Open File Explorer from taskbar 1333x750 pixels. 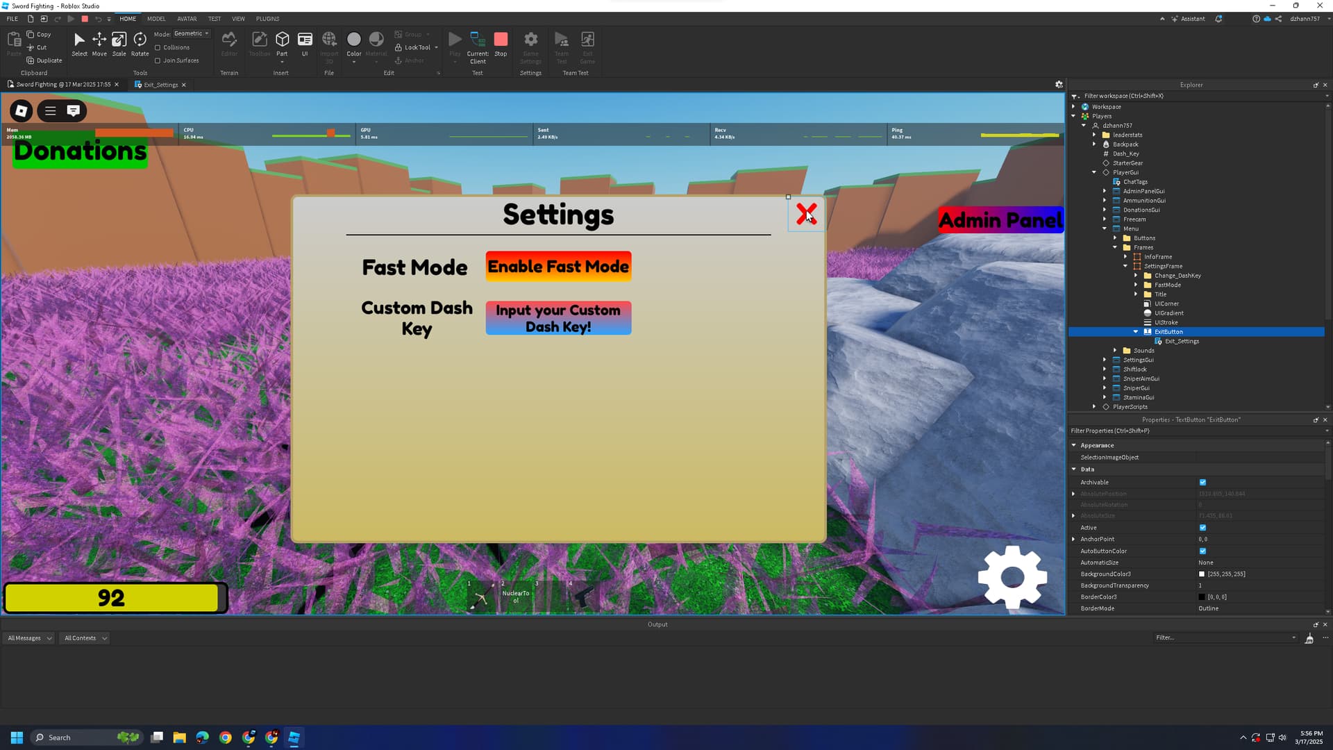(x=180, y=737)
